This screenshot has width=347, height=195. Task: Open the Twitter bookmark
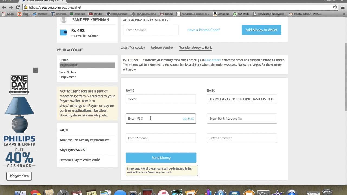(40, 14)
